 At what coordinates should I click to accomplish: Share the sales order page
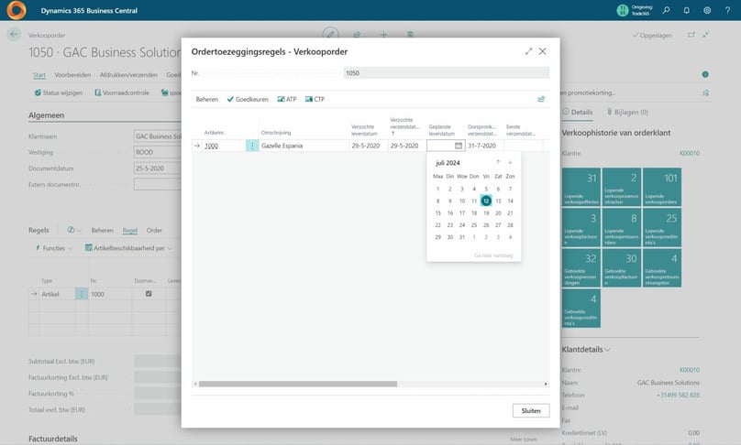(x=357, y=35)
